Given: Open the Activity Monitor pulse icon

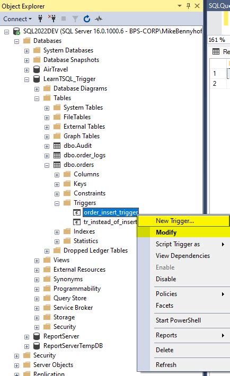Looking at the screenshot, I should (99, 19).
